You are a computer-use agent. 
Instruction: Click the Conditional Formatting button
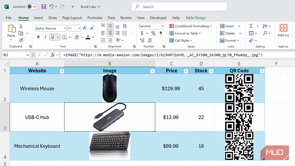point(190,26)
